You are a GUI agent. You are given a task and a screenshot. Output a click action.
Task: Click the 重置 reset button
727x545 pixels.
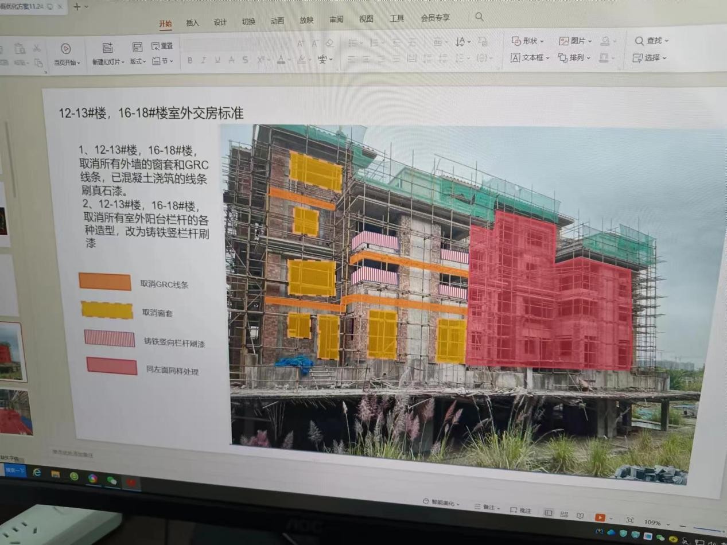(162, 46)
